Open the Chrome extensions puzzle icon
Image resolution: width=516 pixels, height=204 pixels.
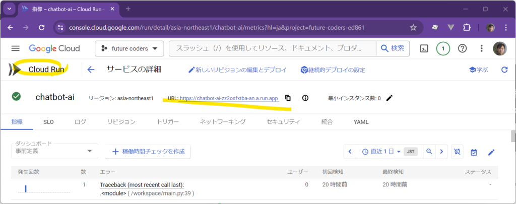467,28
